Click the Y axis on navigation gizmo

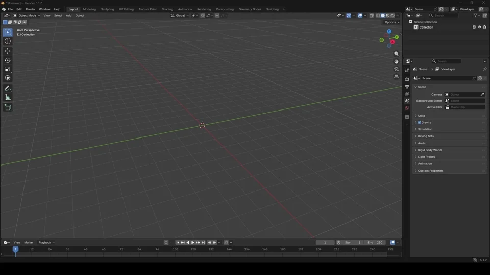tap(397, 37)
